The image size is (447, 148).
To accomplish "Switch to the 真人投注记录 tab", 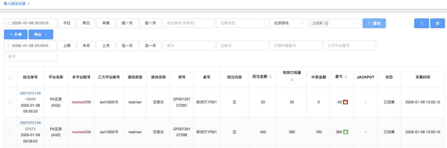I will [x=14, y=4].
